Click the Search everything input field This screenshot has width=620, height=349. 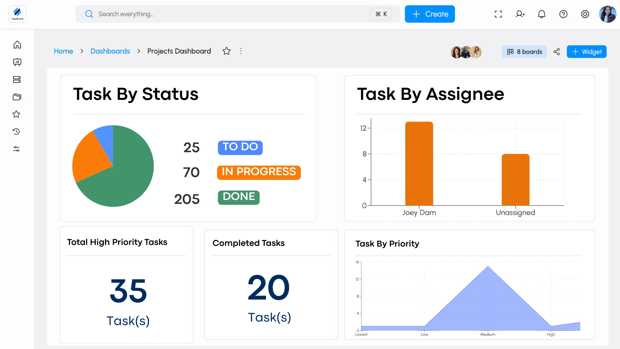[x=226, y=14]
